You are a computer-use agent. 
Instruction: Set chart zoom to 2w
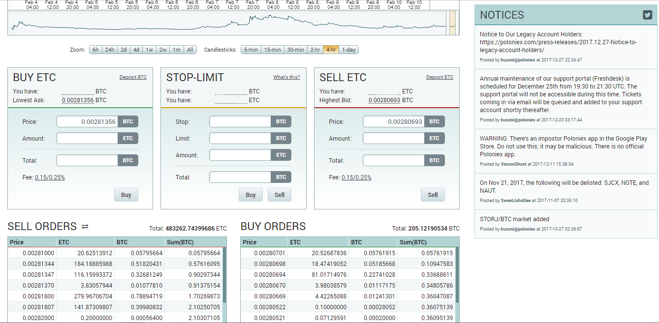click(x=162, y=50)
